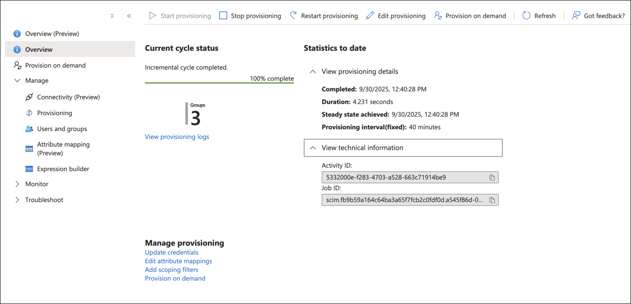Collapse the sidebar with double chevron
631x304 pixels.
[x=129, y=16]
